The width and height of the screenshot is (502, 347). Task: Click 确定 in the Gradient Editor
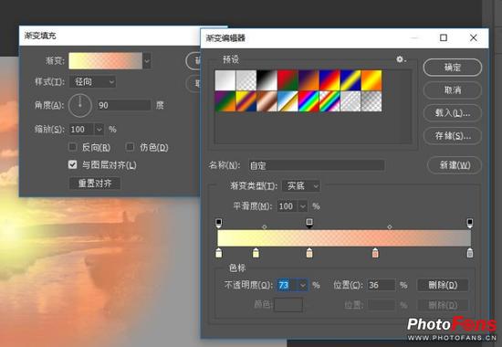pyautogui.click(x=453, y=68)
